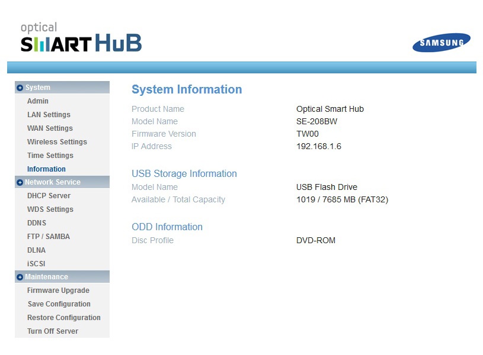This screenshot has width=483, height=355.
Task: Click the Available / Total Capacity label
Action: [178, 199]
